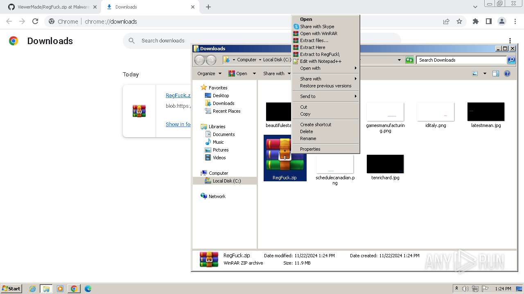Select Extract Here option
Image resolution: width=524 pixels, height=294 pixels.
pyautogui.click(x=326, y=47)
